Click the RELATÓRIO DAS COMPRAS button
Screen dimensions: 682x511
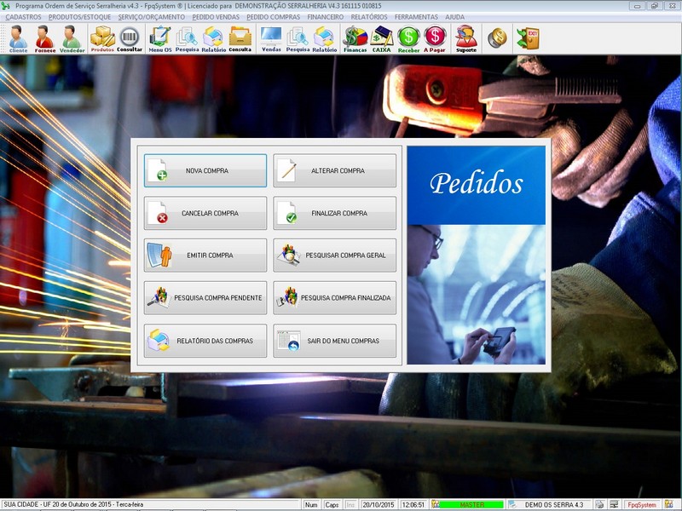(x=205, y=341)
